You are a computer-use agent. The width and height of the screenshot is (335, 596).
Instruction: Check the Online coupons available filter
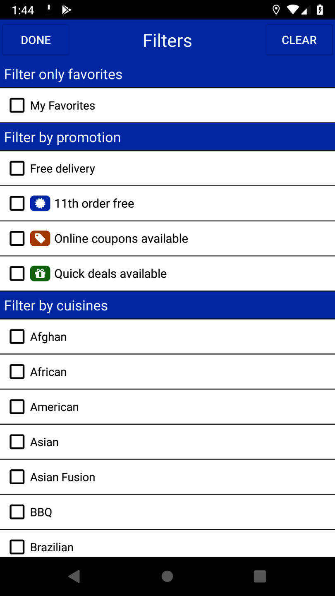tap(17, 238)
